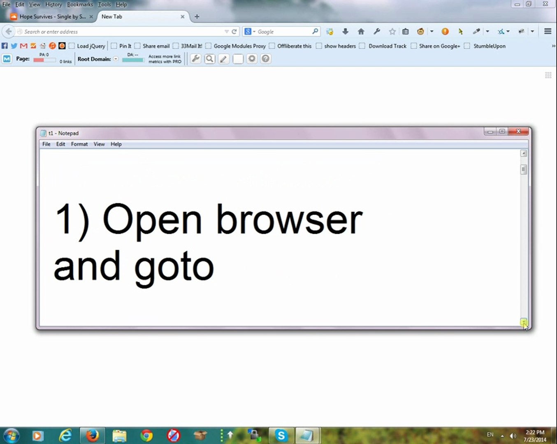This screenshot has height=444, width=557.
Task: Open the Firefox History menu
Action: coord(53,5)
